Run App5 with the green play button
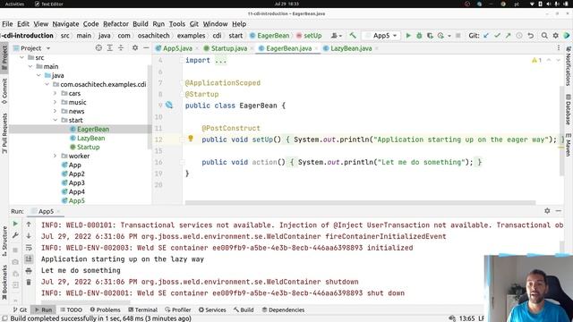The height and width of the screenshot is (322, 573). click(408, 36)
